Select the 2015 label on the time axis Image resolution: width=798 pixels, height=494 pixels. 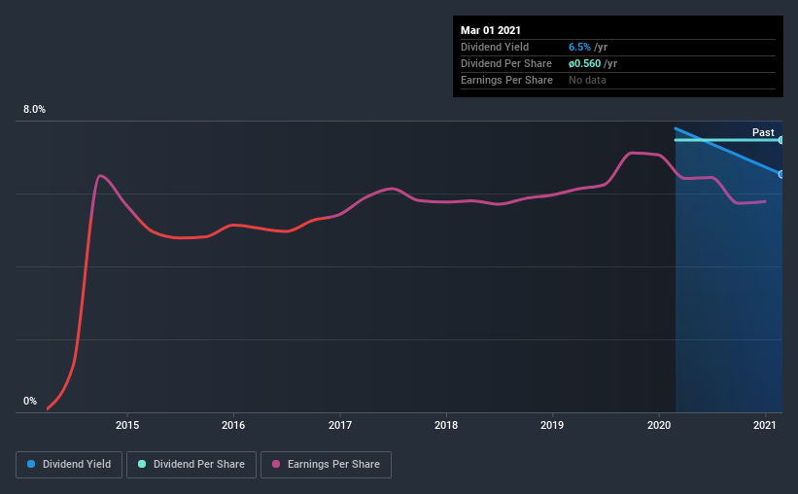click(x=127, y=425)
